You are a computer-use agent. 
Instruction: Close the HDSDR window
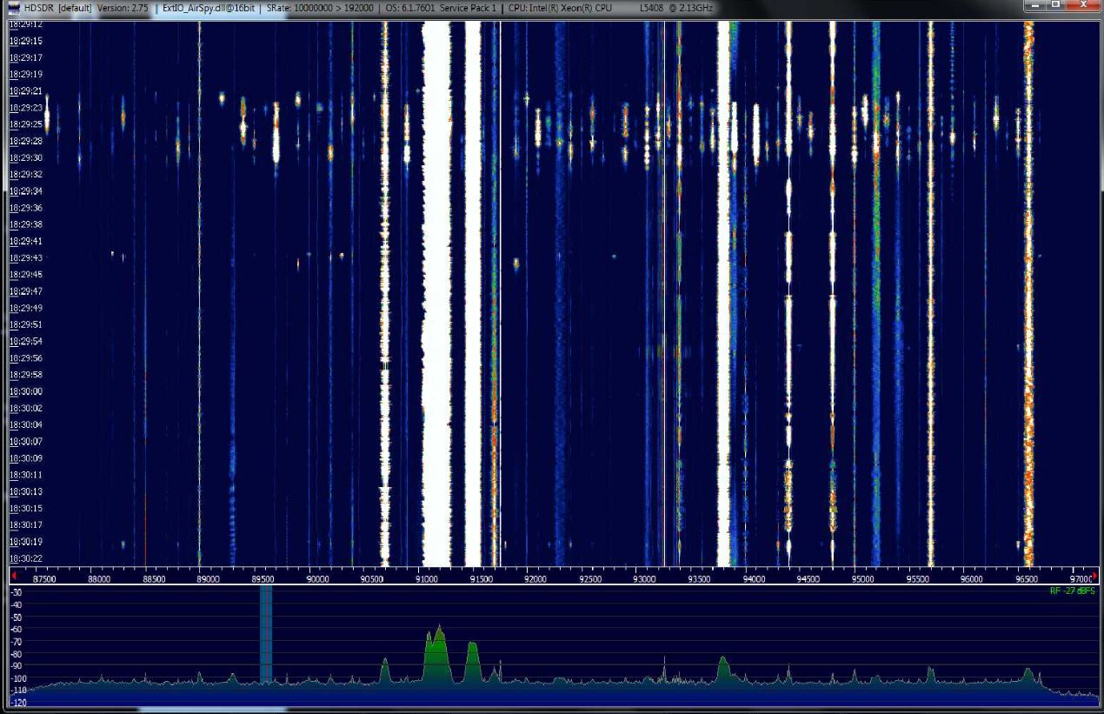tap(1082, 6)
